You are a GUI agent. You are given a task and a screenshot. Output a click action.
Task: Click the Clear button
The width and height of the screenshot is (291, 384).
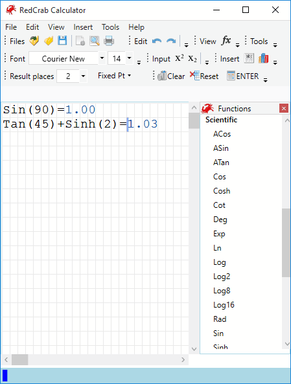pyautogui.click(x=171, y=76)
